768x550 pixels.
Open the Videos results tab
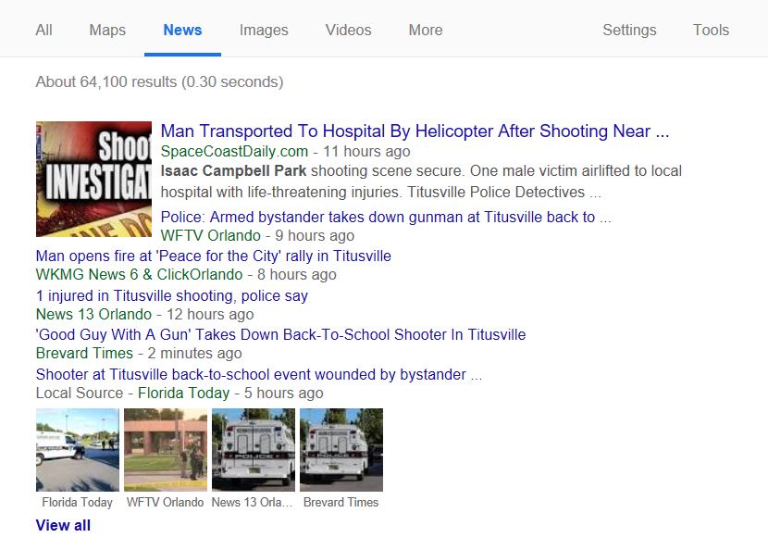tap(348, 30)
